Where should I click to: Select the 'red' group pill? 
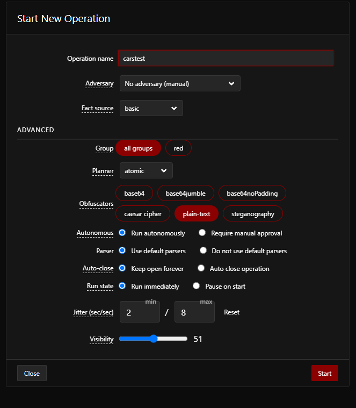(178, 148)
